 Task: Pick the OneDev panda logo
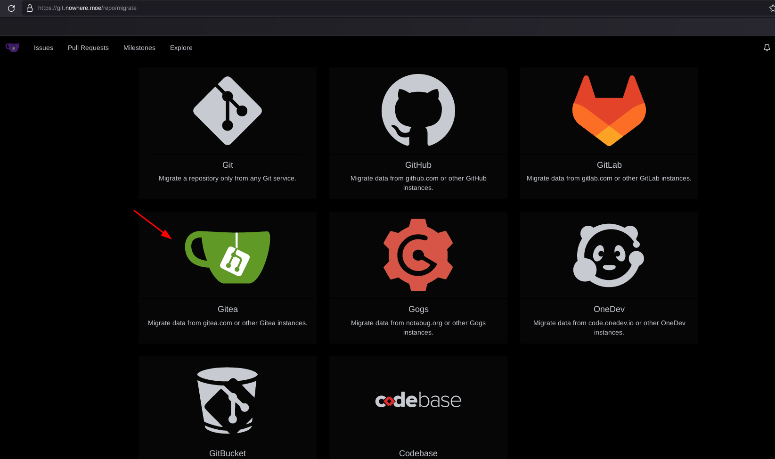(x=609, y=255)
